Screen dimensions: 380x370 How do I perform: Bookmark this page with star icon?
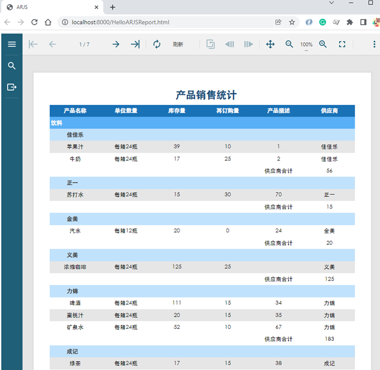pyautogui.click(x=292, y=23)
